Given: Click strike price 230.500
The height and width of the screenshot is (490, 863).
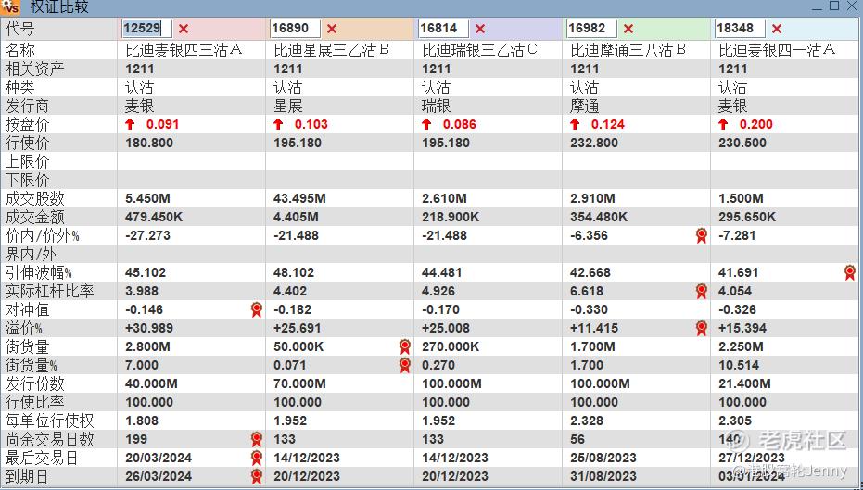Looking at the screenshot, I should [x=742, y=143].
